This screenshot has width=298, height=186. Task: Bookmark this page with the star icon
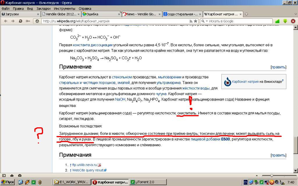[x=196, y=21]
